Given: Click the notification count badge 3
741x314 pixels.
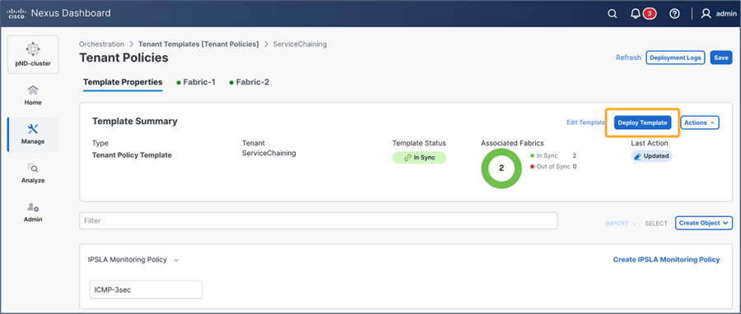Looking at the screenshot, I should pyautogui.click(x=650, y=14).
